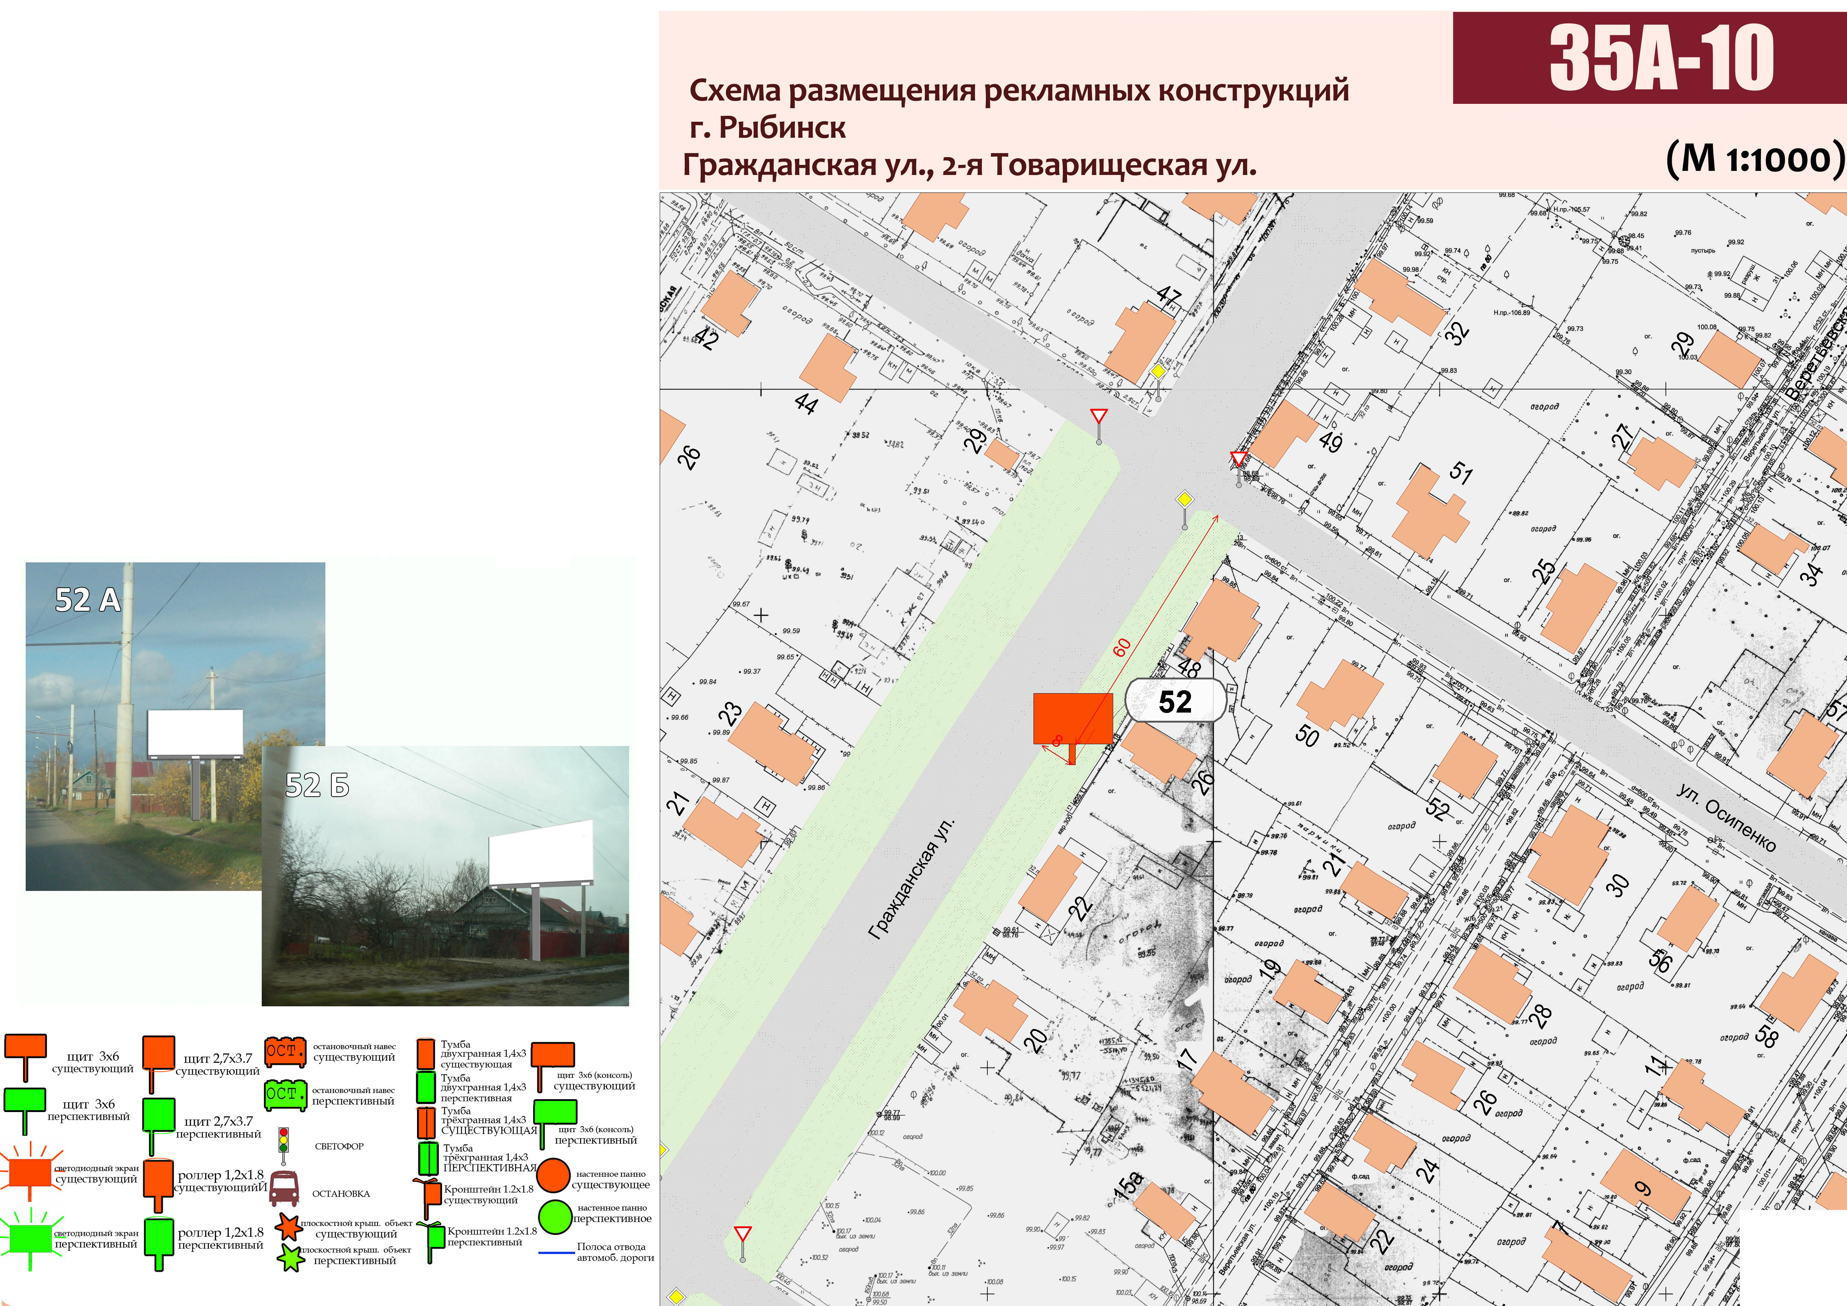Click the green perspective roller 1,2x1.8 icon
1847x1306 pixels.
coord(159,1237)
